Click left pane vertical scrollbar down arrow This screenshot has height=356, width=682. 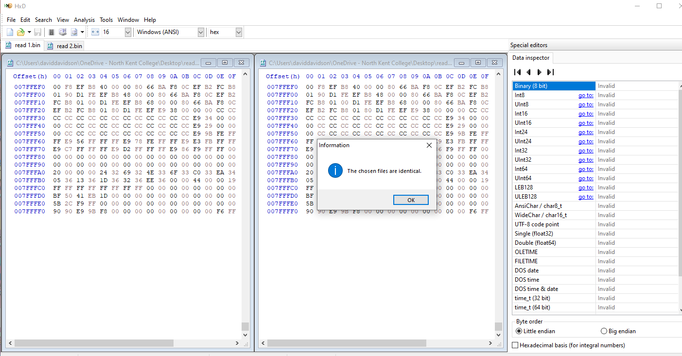tap(245, 335)
